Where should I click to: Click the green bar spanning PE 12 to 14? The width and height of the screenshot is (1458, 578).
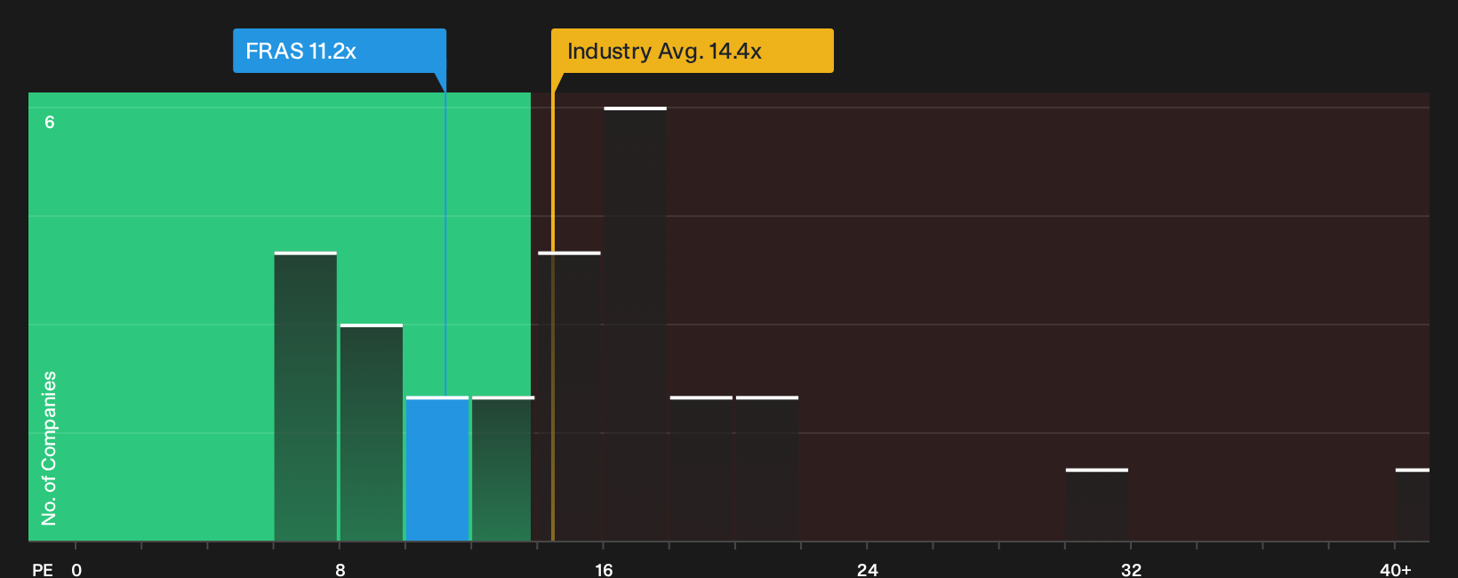(x=501, y=469)
